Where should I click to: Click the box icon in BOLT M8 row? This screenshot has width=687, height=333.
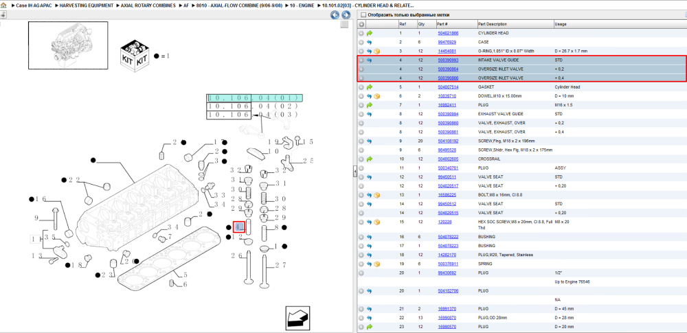coord(376,195)
